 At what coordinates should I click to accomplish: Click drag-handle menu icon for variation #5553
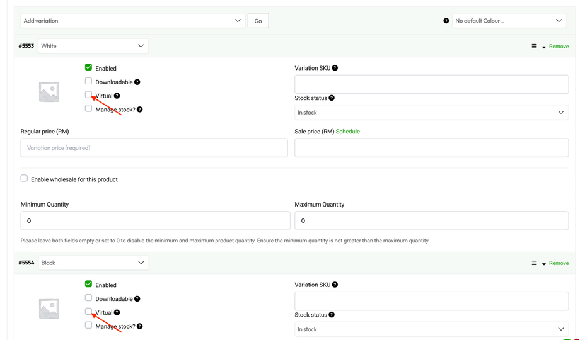(x=534, y=47)
